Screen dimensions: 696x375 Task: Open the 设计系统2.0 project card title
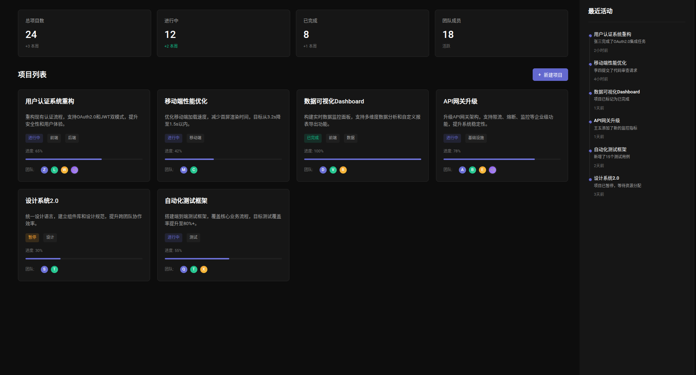42,201
